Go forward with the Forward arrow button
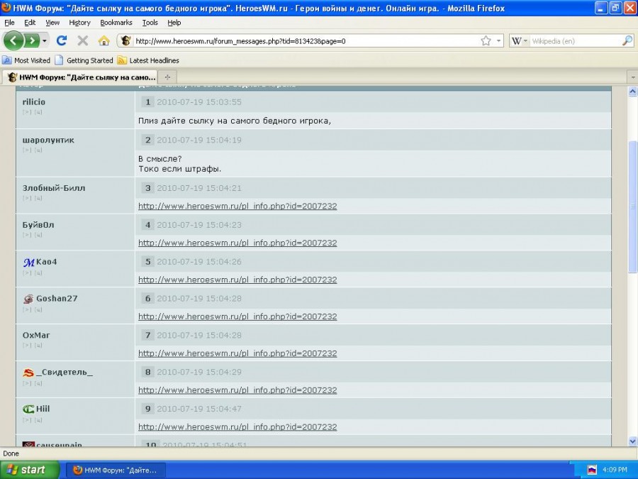Viewport: 638px width, 479px height. [x=32, y=40]
